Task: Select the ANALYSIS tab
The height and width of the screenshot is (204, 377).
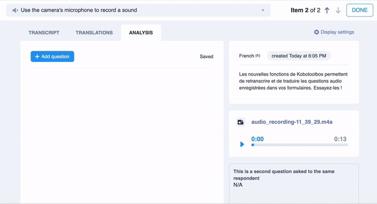Action: [x=141, y=33]
